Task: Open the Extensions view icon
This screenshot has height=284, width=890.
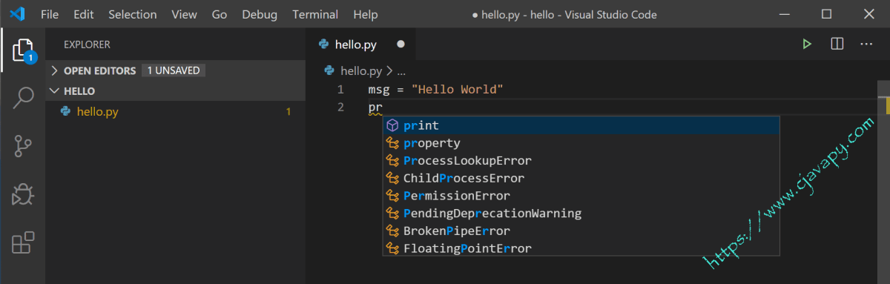Action: [23, 242]
